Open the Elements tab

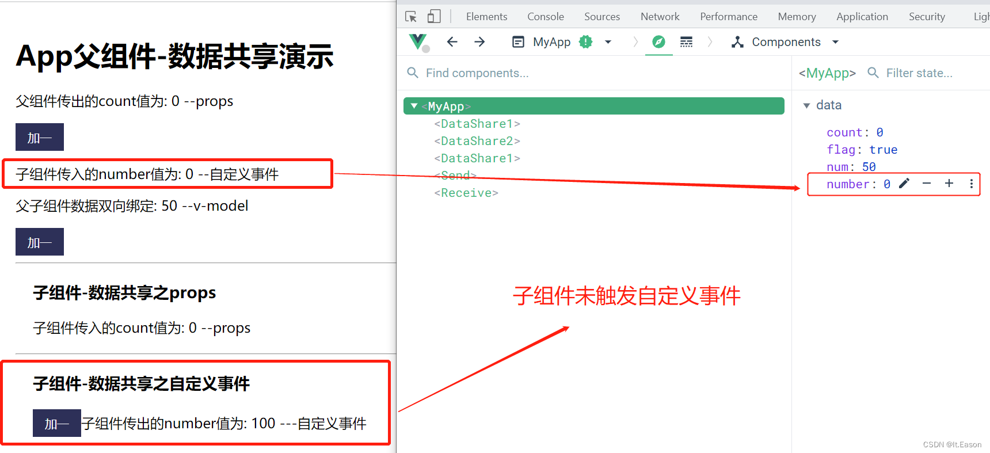pos(486,17)
